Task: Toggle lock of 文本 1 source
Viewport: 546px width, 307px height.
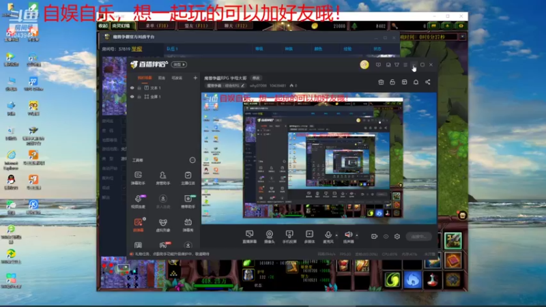Action: point(139,88)
